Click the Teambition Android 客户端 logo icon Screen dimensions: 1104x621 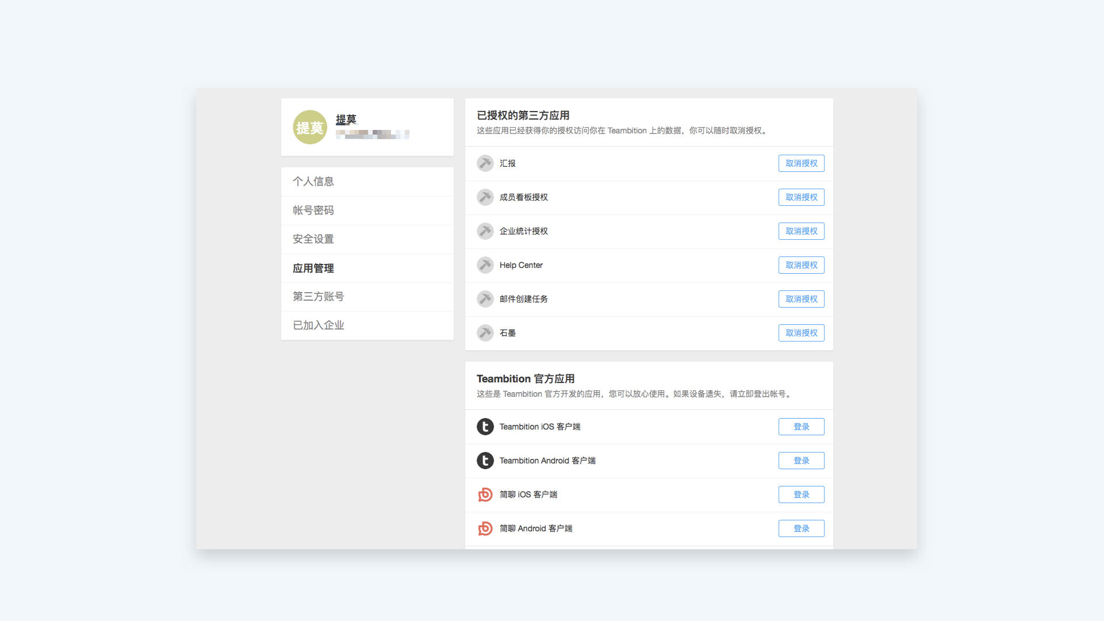point(485,461)
